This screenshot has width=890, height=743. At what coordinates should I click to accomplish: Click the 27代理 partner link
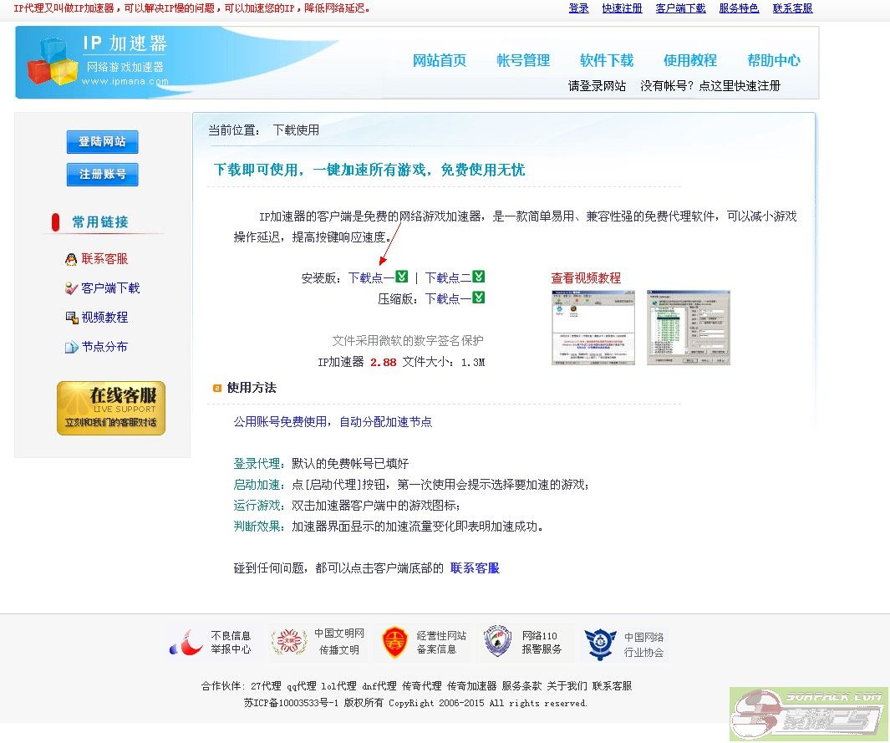[x=267, y=686]
